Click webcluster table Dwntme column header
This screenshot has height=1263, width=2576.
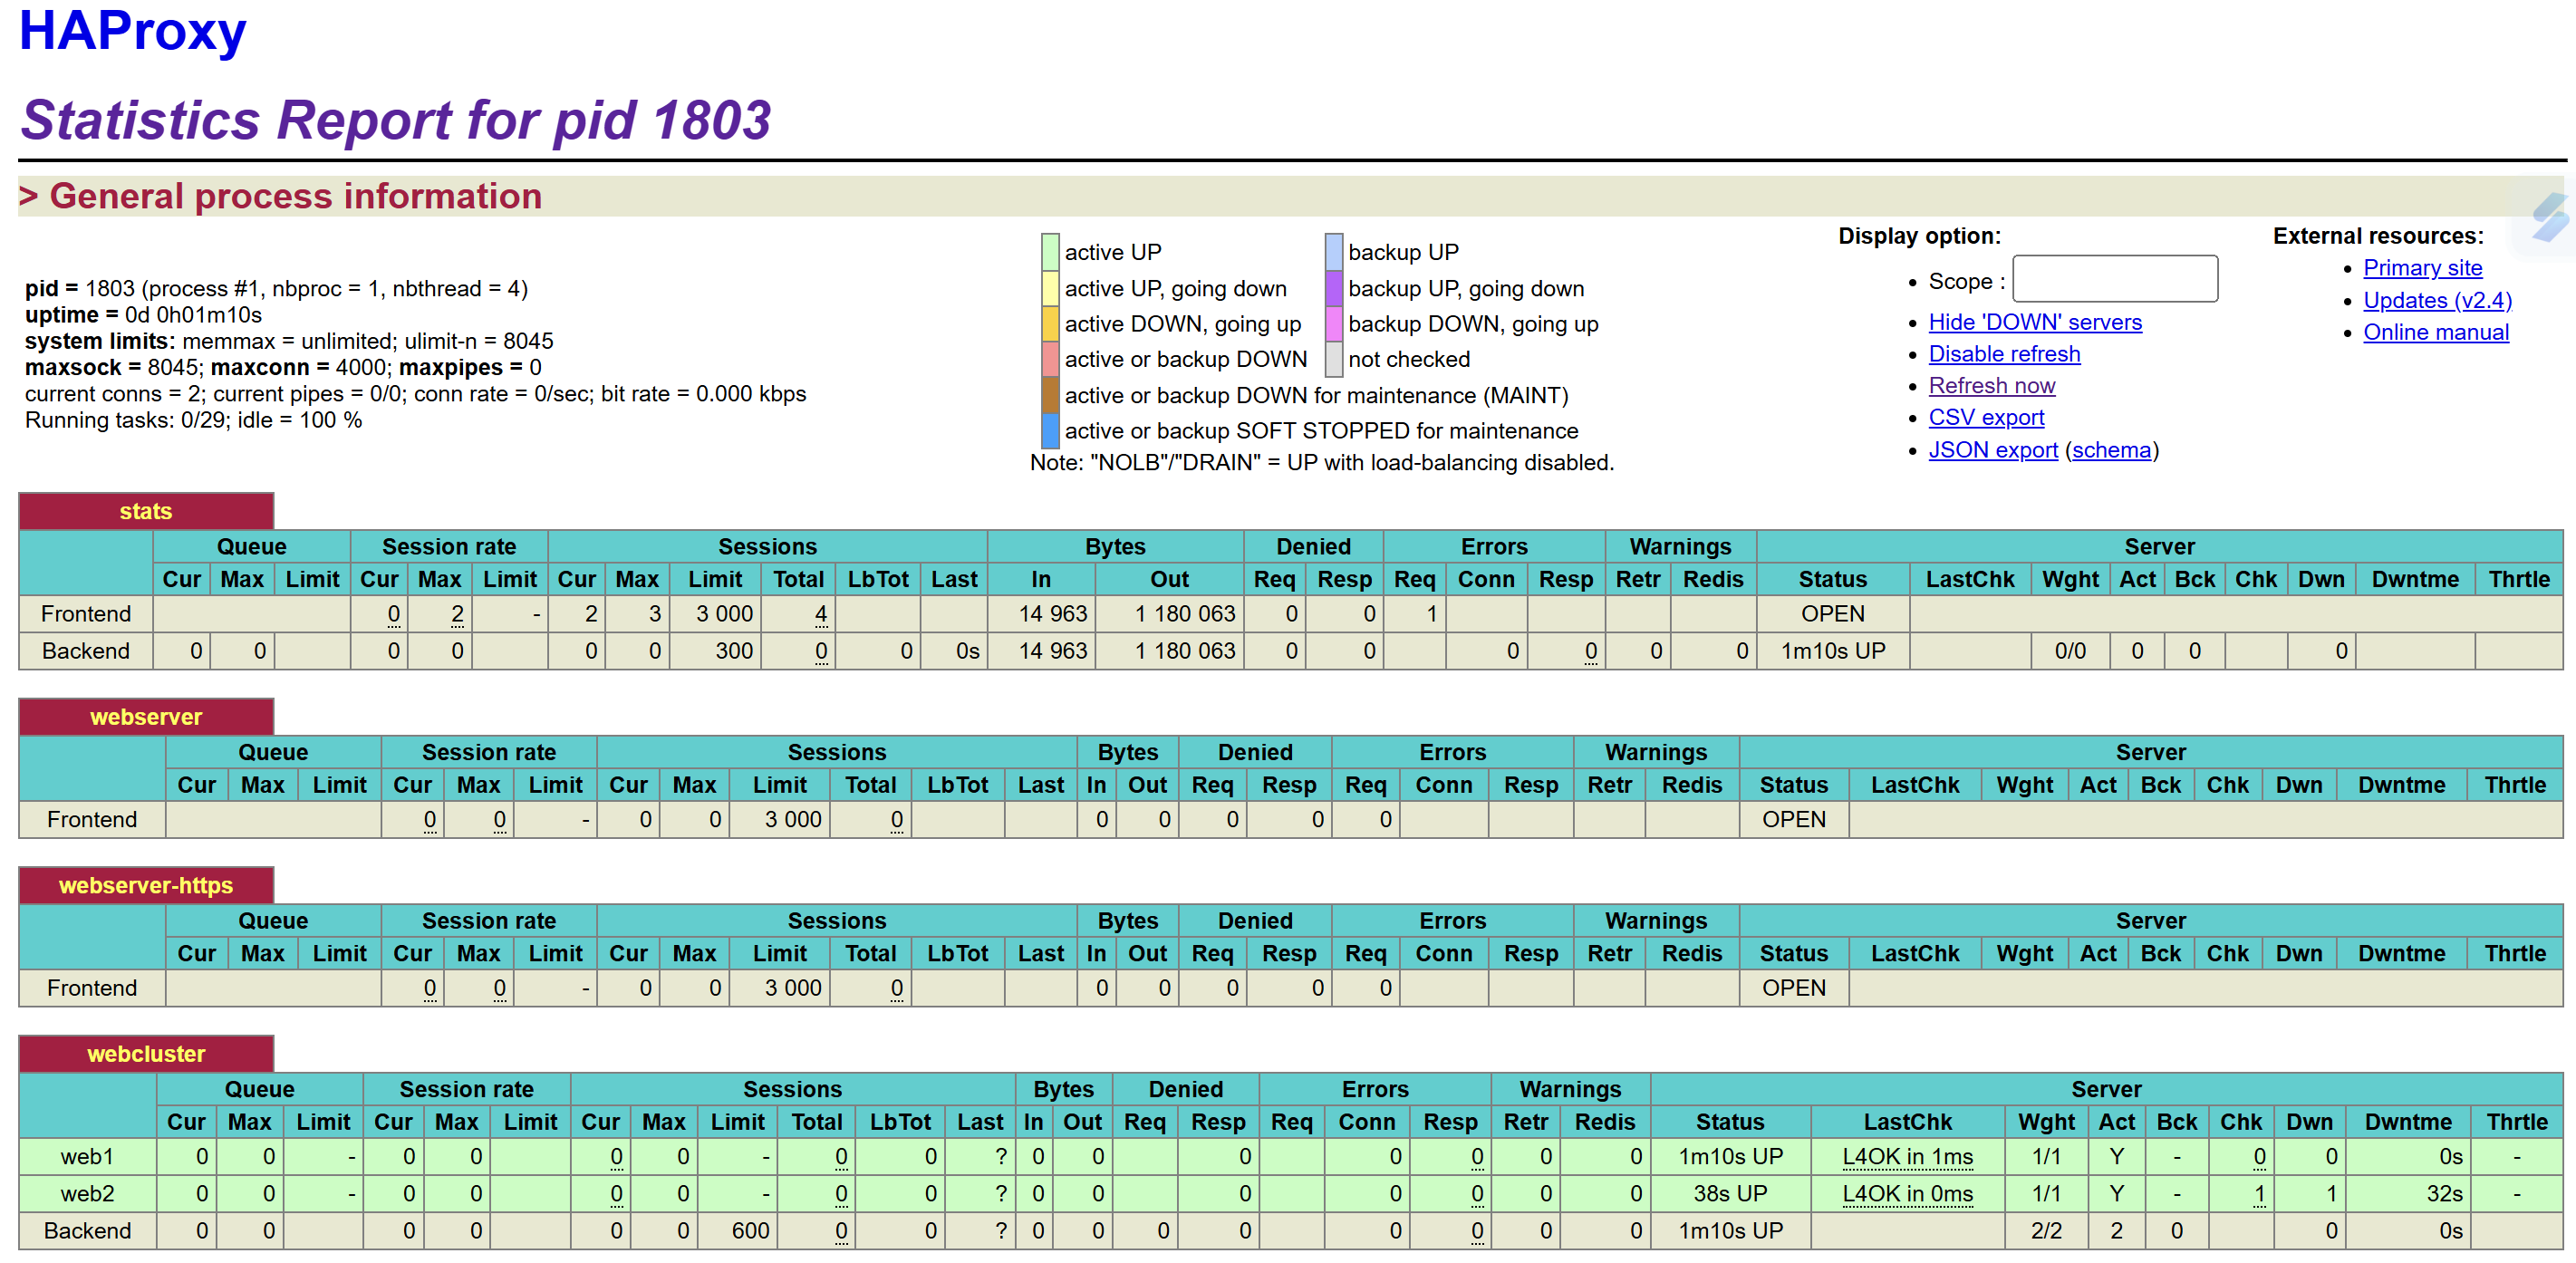click(2407, 1122)
